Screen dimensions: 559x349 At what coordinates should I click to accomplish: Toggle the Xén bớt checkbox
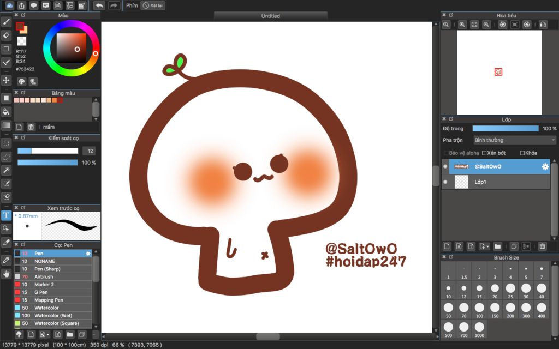tap(484, 153)
